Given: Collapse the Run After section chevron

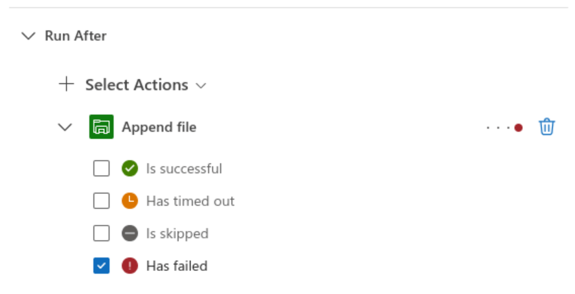Looking at the screenshot, I should click(x=28, y=36).
